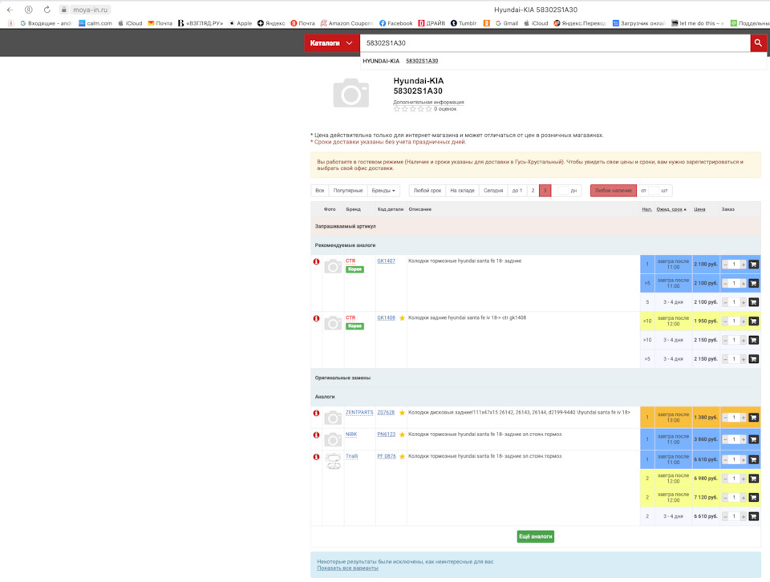
Task: Sort by the "Ожид. срок" column
Action: pyautogui.click(x=671, y=209)
